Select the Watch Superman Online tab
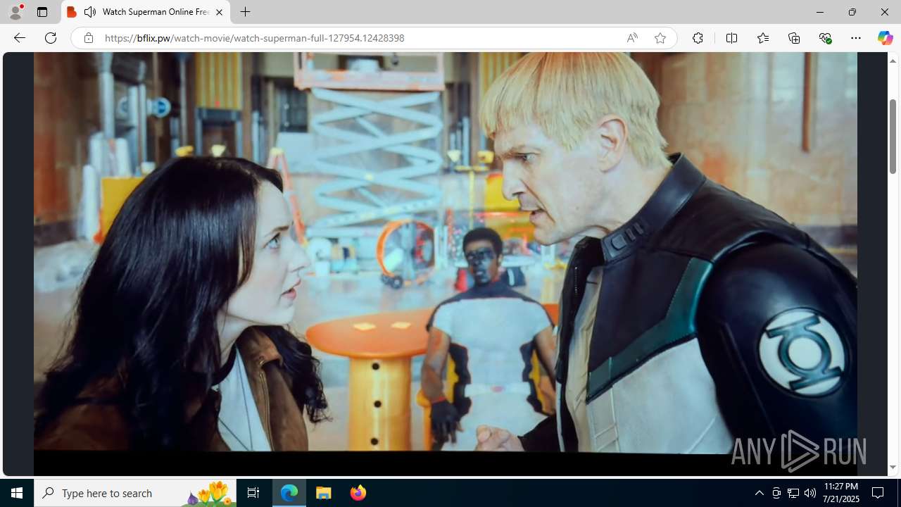 coord(146,12)
